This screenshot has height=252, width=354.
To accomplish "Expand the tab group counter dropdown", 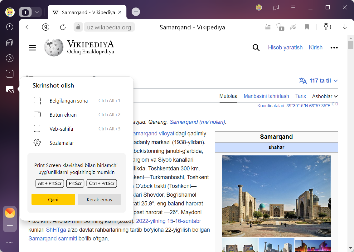I will (37, 12).
